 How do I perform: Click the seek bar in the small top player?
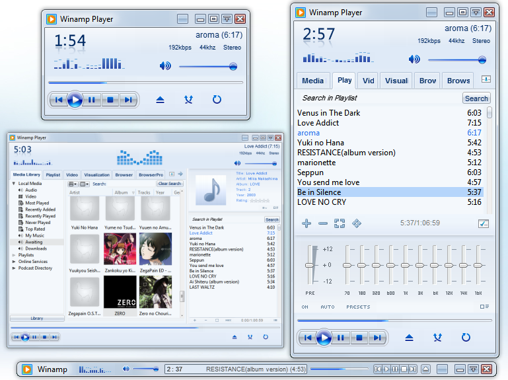click(x=145, y=83)
